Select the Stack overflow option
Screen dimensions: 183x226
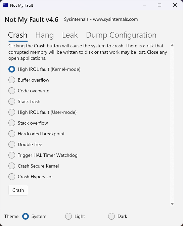click(12, 123)
